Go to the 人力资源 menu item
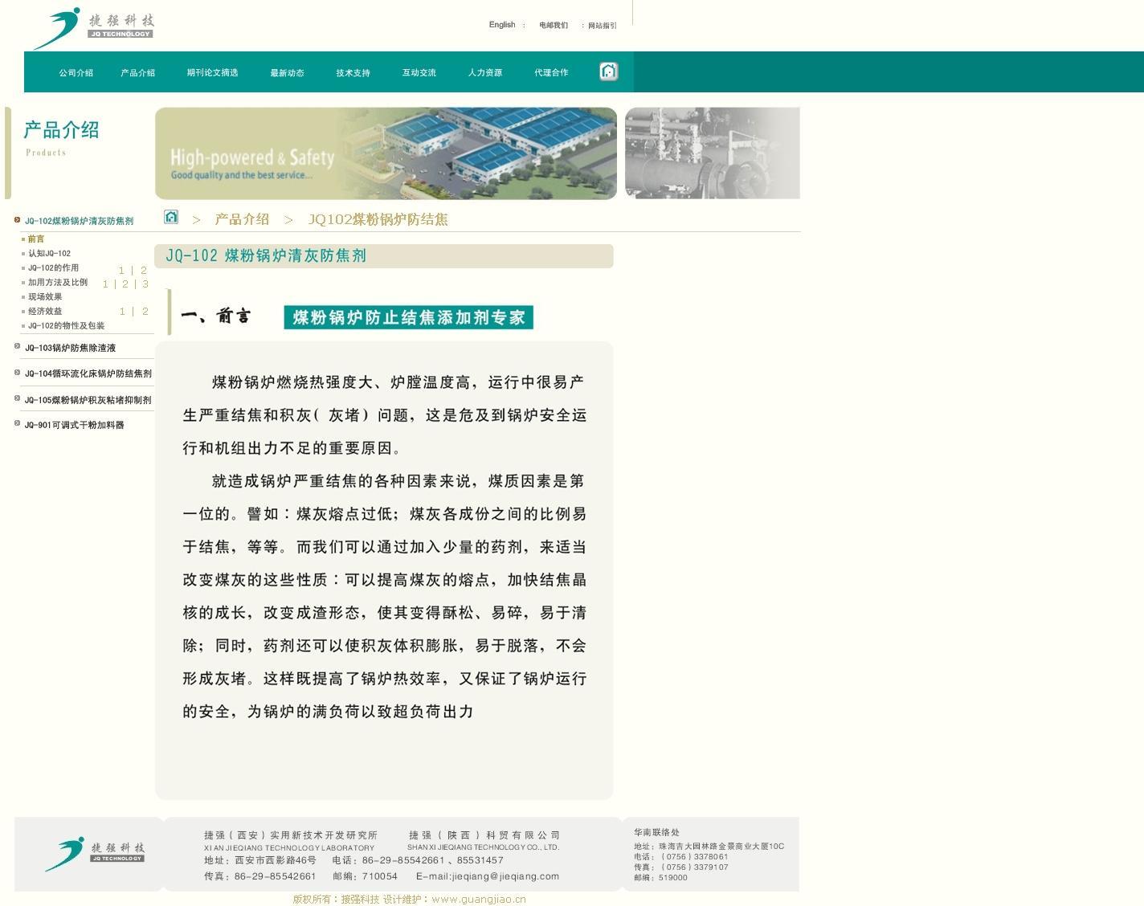1144x906 pixels. [x=484, y=73]
